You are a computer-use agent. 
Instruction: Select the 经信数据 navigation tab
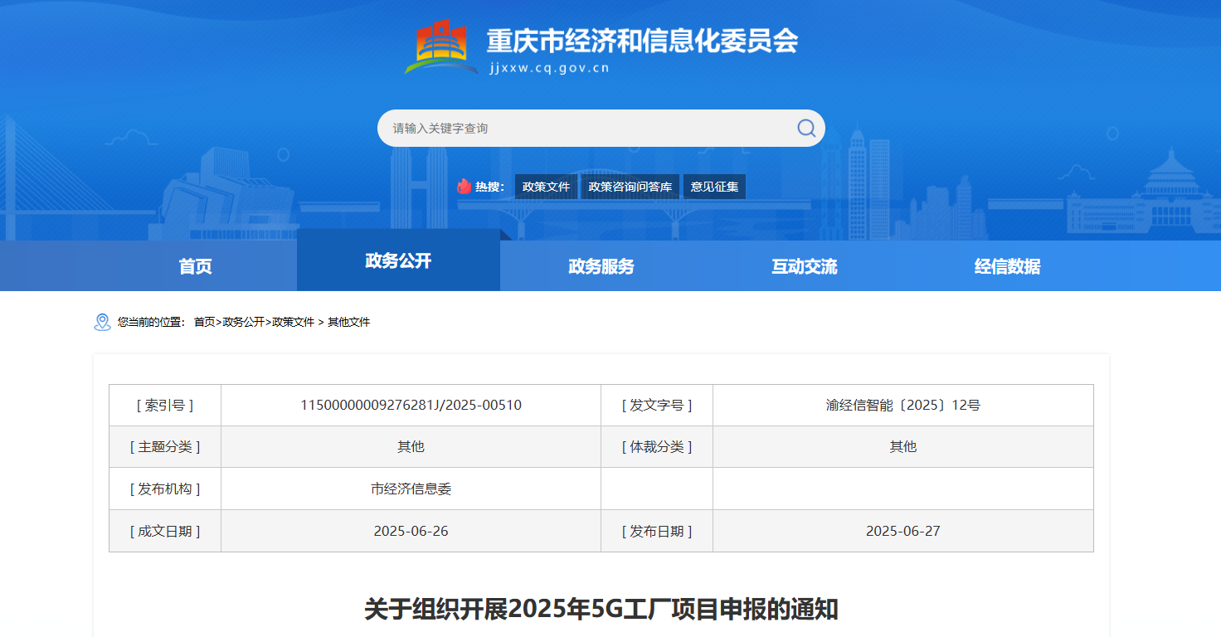(1007, 266)
